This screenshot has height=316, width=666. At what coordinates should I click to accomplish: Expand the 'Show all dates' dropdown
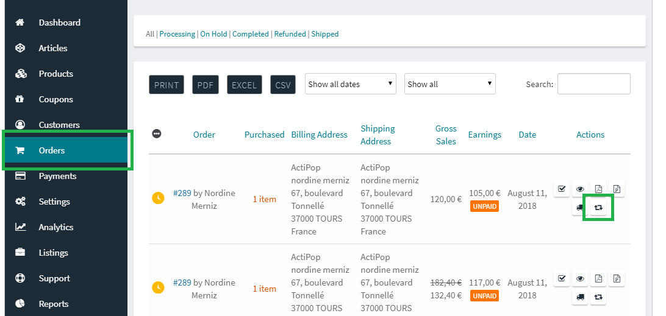coord(350,84)
